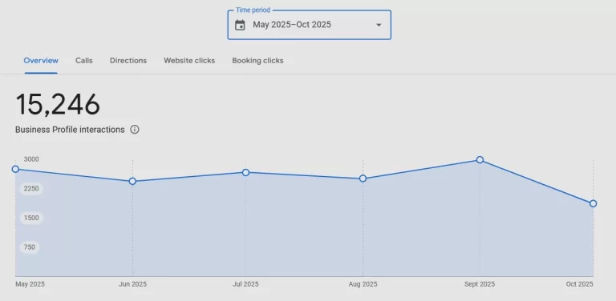Select the Sept 2025 peak data point
This screenshot has width=616, height=301.
[x=480, y=159]
